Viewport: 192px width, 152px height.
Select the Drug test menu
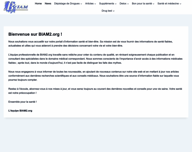click(107, 11)
